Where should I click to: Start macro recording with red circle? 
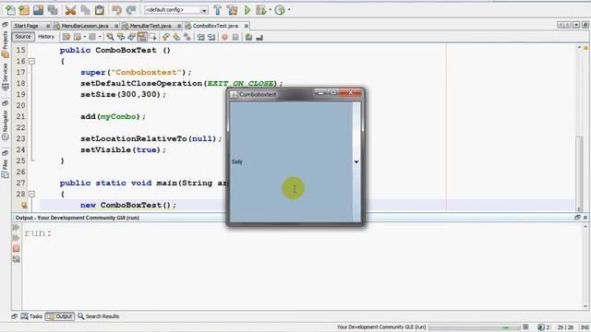pos(224,37)
